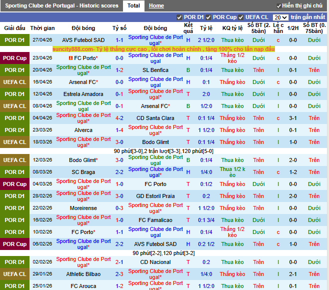Screen dimensions: 329x290
Task: Enable the Hiển thị chi tiết checkbox
Action: [277, 6]
